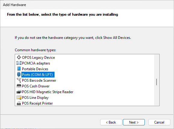Click the OPOS Legacy Device icon
The height and width of the screenshot is (129, 174).
pyautogui.click(x=19, y=58)
